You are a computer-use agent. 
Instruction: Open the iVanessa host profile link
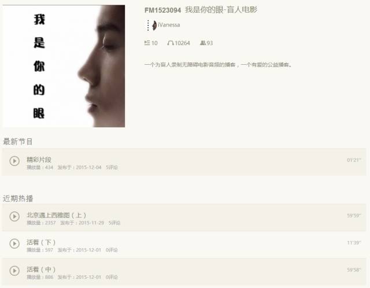click(x=169, y=25)
